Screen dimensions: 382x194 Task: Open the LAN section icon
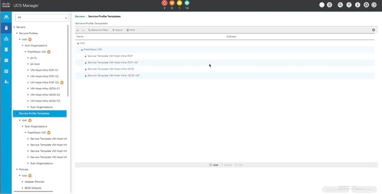point(6,39)
